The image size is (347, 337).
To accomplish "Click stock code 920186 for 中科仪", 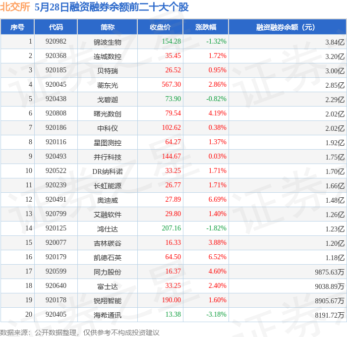I will click(56, 127).
